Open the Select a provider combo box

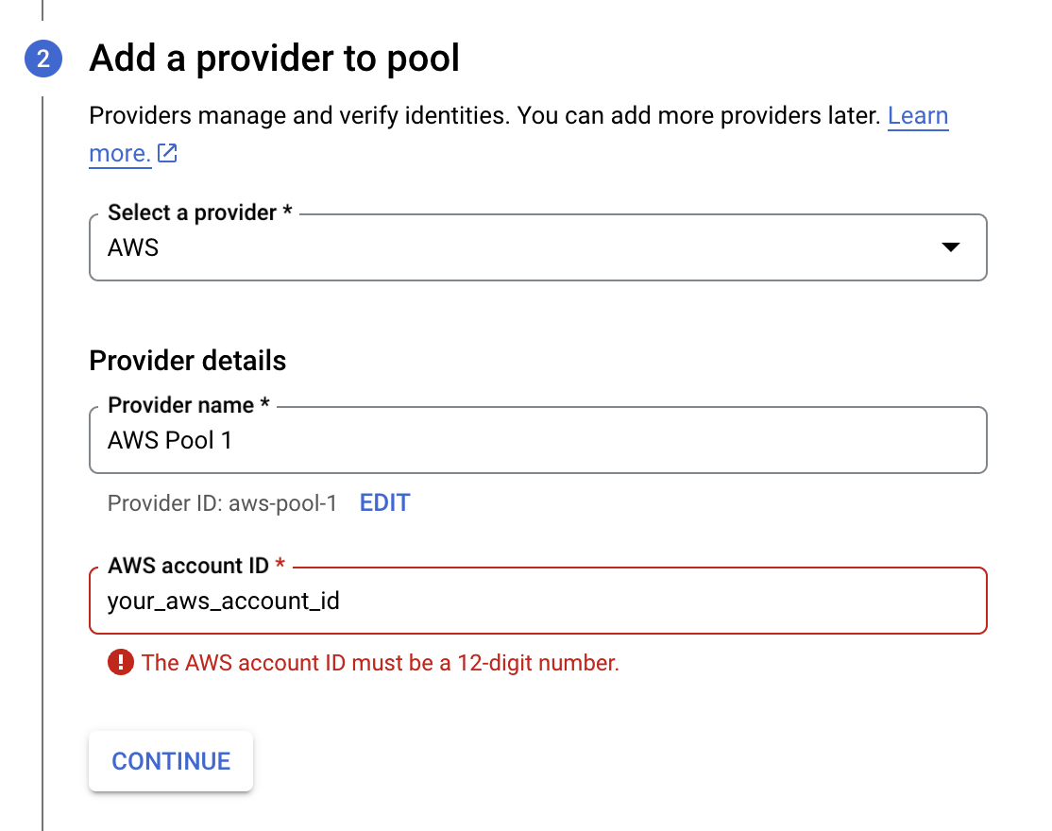tap(537, 247)
